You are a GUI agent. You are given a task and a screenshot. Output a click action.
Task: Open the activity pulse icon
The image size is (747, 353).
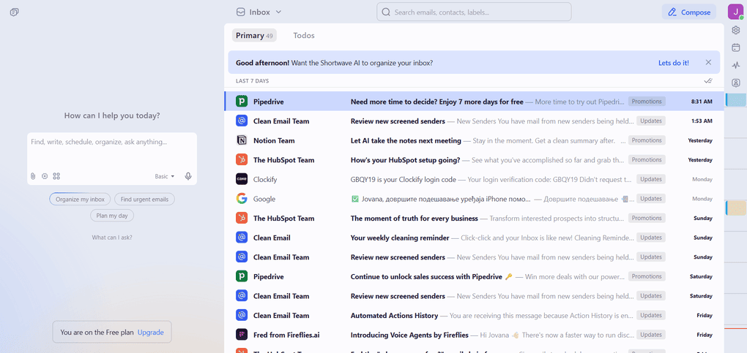(736, 65)
